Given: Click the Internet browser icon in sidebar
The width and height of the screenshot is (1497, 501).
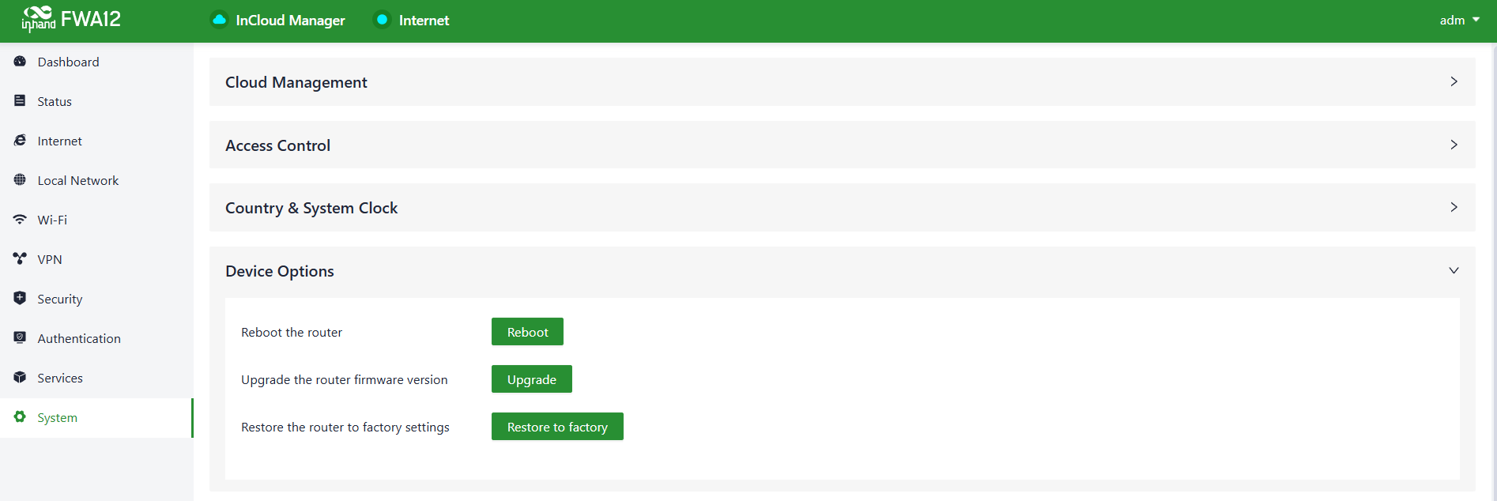Looking at the screenshot, I should click(x=20, y=141).
